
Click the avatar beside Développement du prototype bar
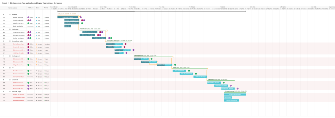133,50
